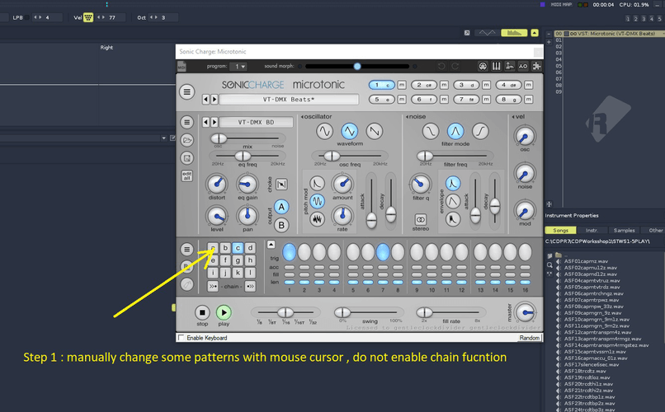Select the sine pitch mod mode
The width and height of the screenshot is (665, 412).
point(317,201)
